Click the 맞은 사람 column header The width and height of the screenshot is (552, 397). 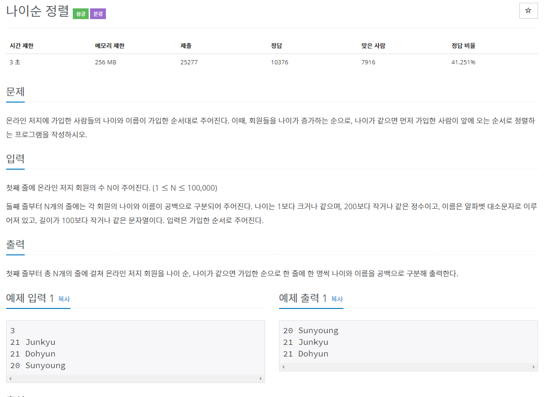(x=373, y=46)
